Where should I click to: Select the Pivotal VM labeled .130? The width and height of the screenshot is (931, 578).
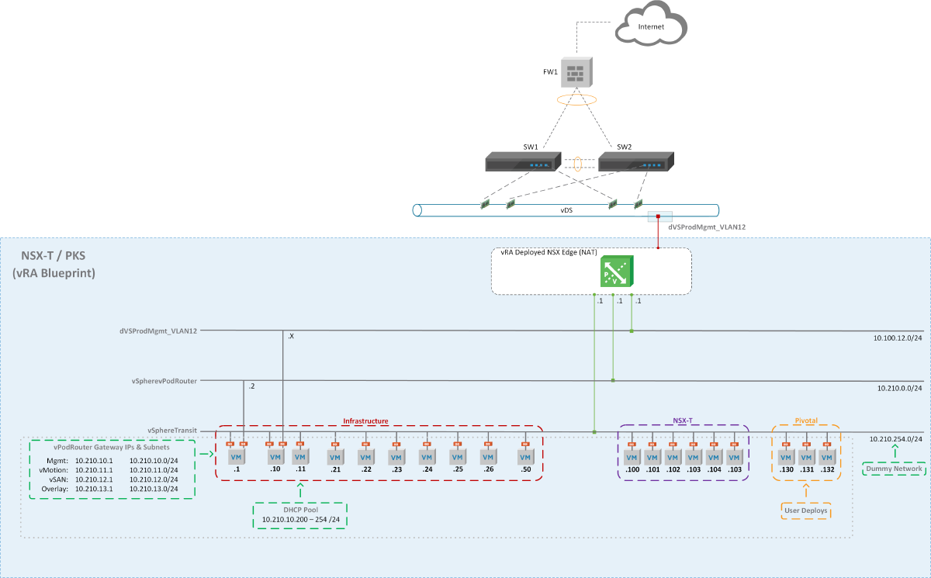(x=785, y=457)
